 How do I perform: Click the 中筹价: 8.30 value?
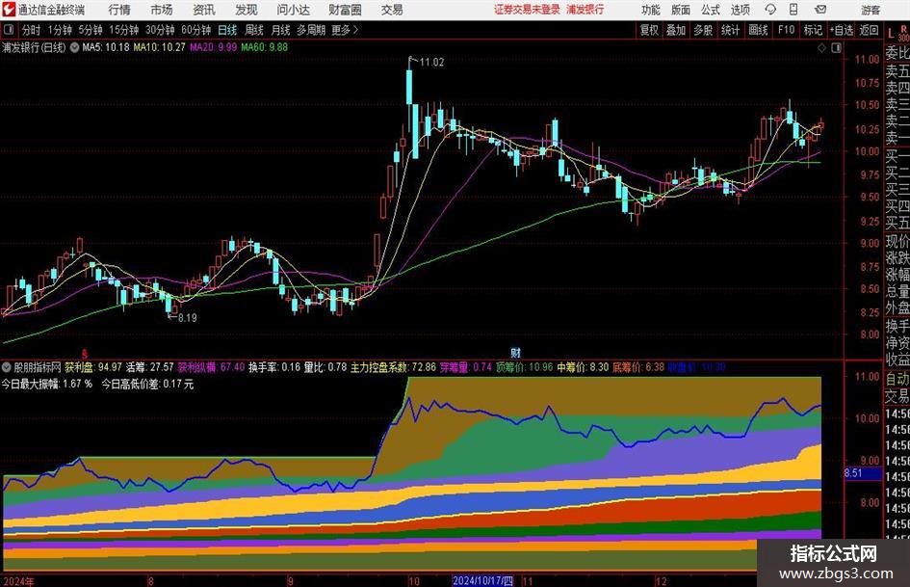point(583,367)
